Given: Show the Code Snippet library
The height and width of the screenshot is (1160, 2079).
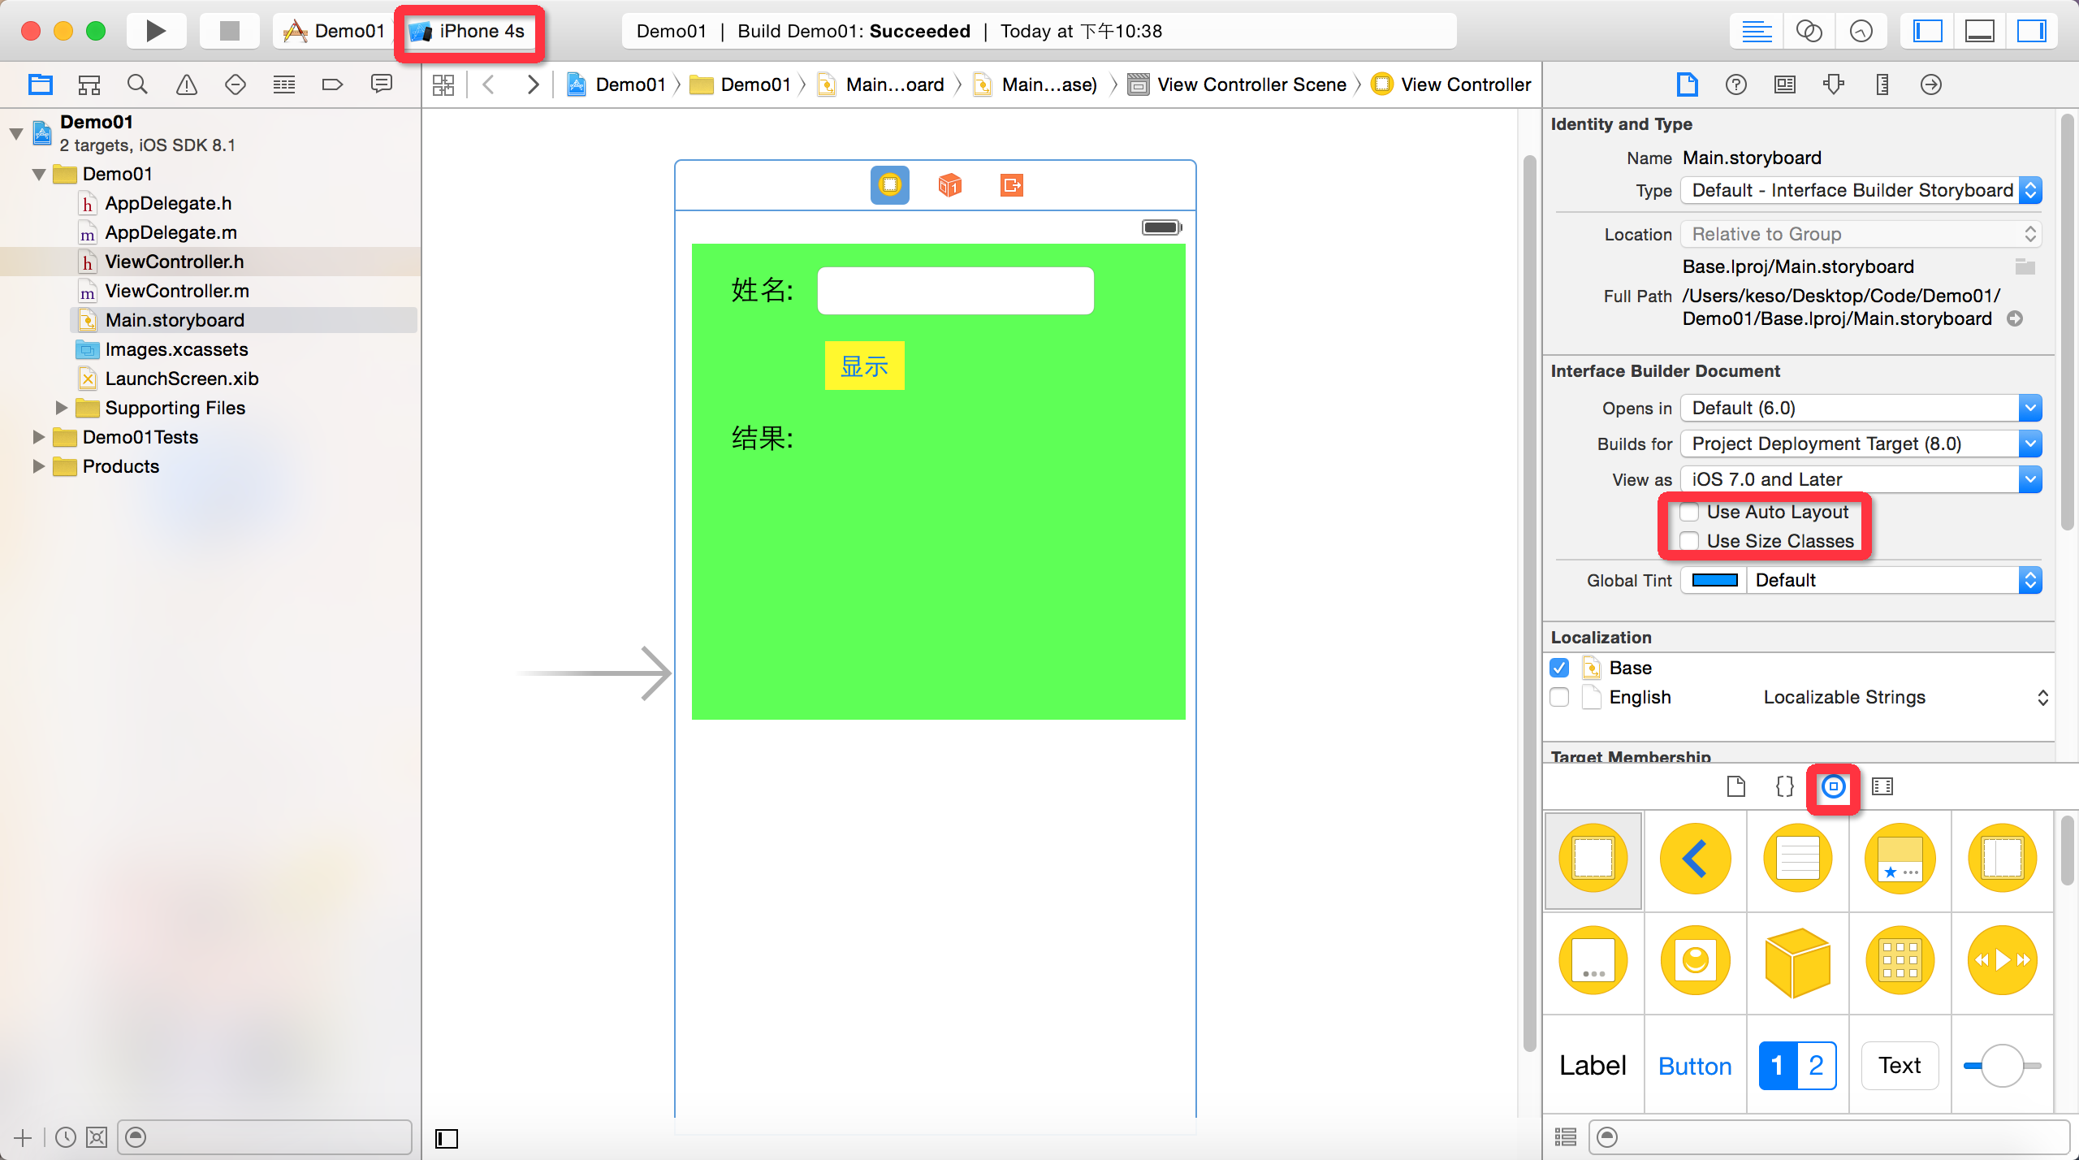Looking at the screenshot, I should [x=1785, y=786].
